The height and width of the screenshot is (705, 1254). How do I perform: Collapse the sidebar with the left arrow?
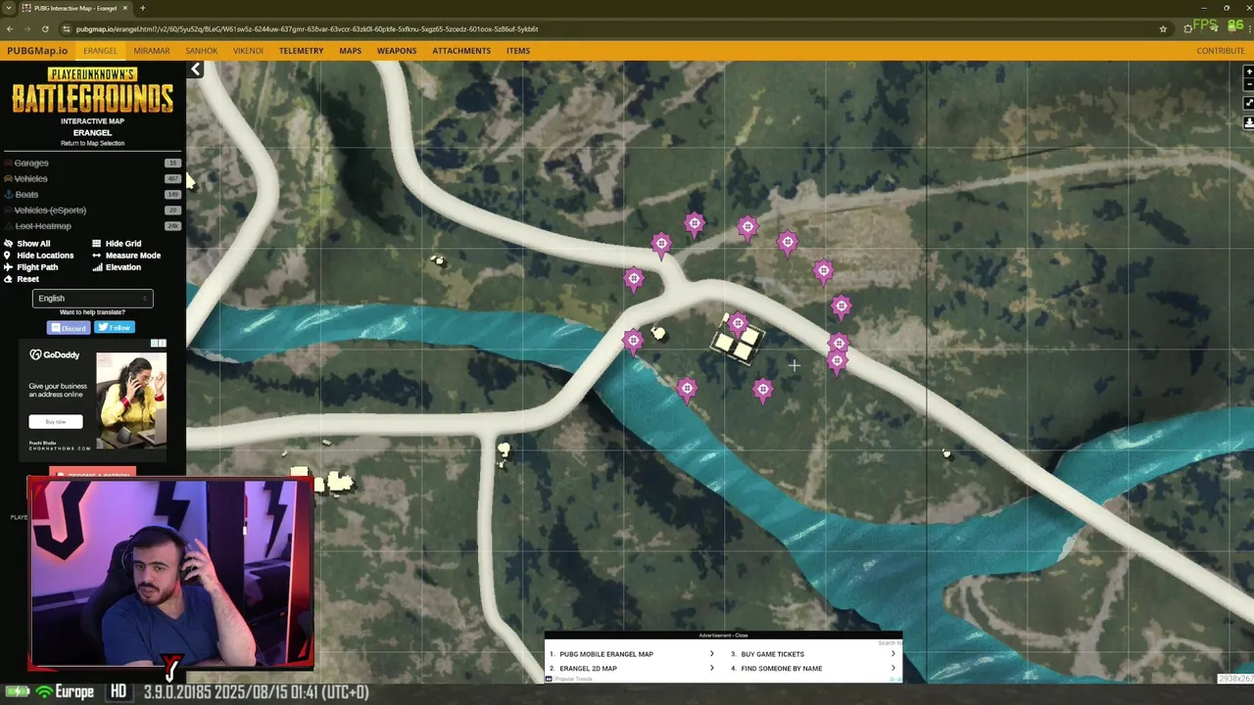196,69
